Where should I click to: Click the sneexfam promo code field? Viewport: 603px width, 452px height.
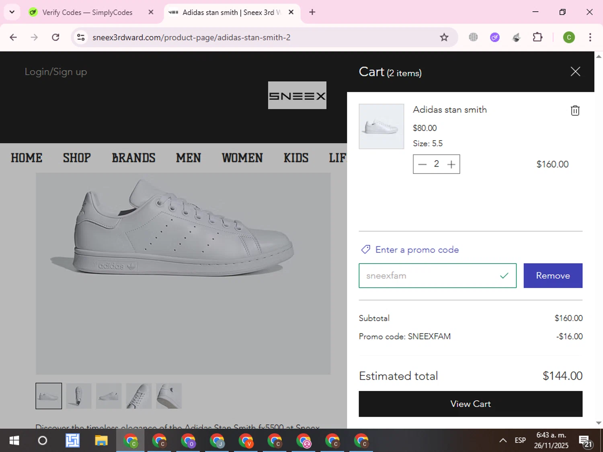(x=437, y=276)
